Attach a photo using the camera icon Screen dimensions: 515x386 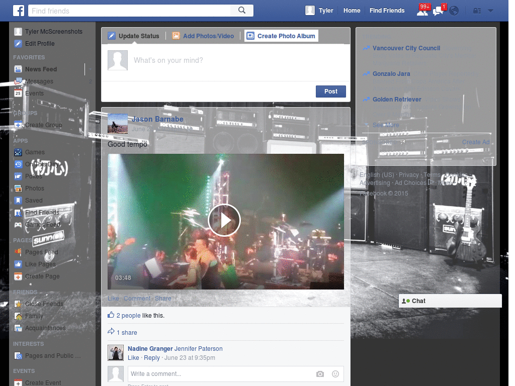point(320,374)
